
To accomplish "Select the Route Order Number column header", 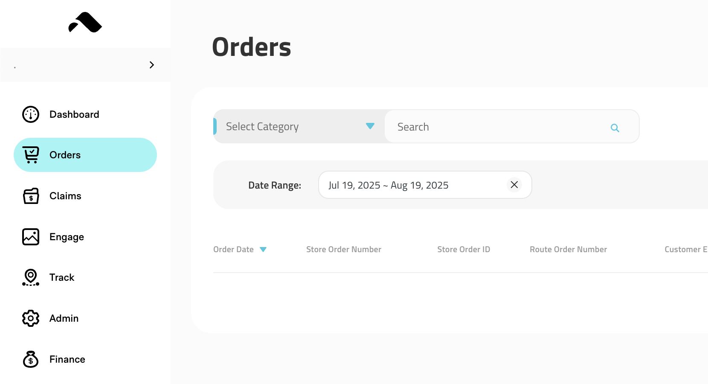I will 568,249.
